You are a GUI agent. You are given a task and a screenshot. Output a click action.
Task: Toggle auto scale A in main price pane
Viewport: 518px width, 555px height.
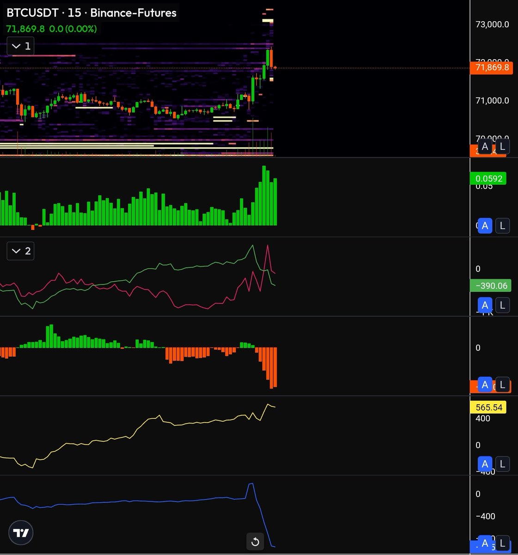point(485,147)
